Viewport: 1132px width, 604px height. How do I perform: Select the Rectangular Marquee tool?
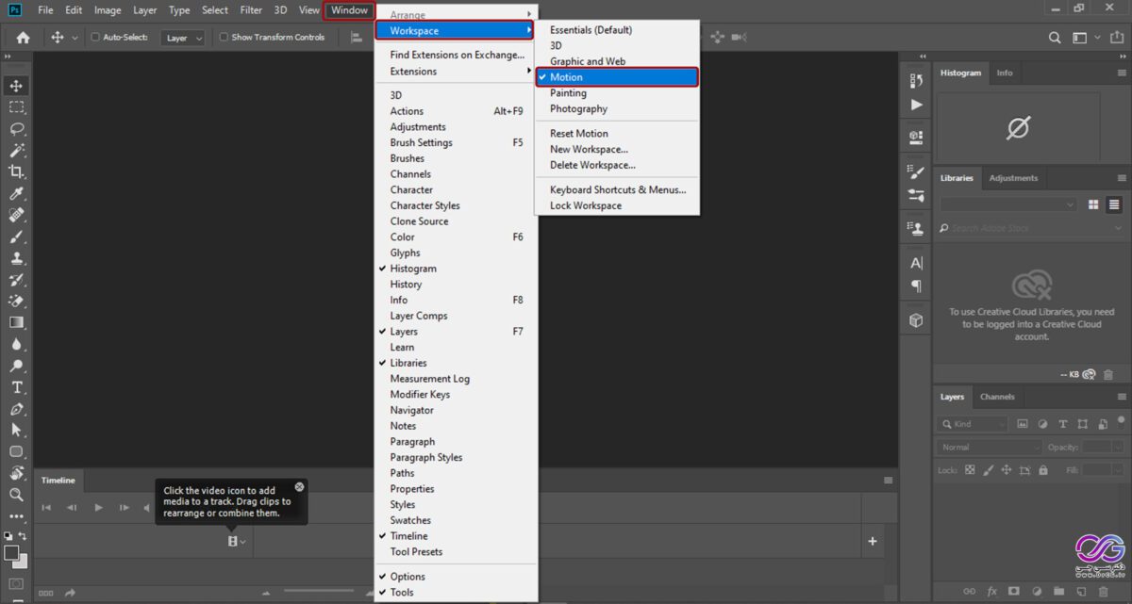[x=16, y=107]
